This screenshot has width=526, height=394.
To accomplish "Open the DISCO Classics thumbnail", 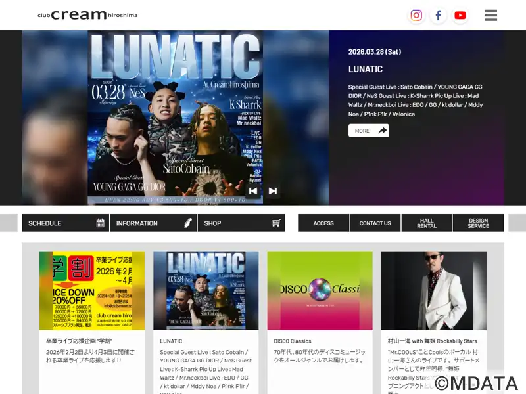I will (x=320, y=291).
